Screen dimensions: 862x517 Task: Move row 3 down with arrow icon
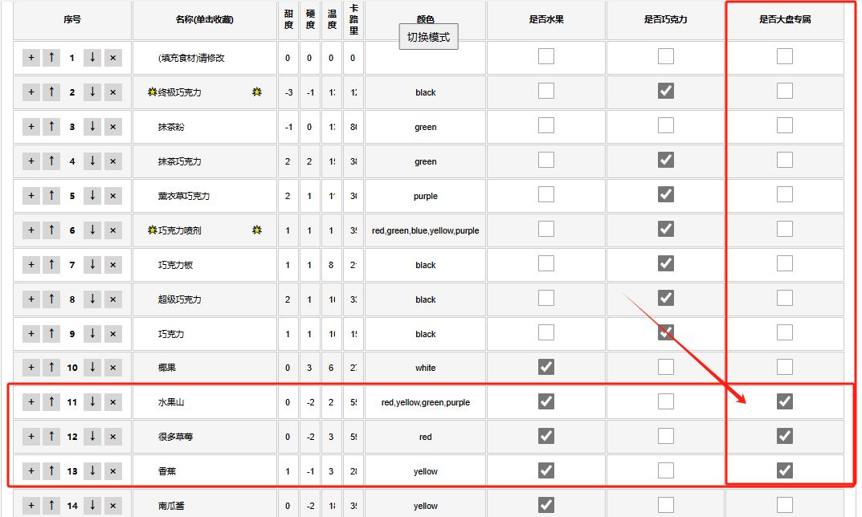point(92,127)
